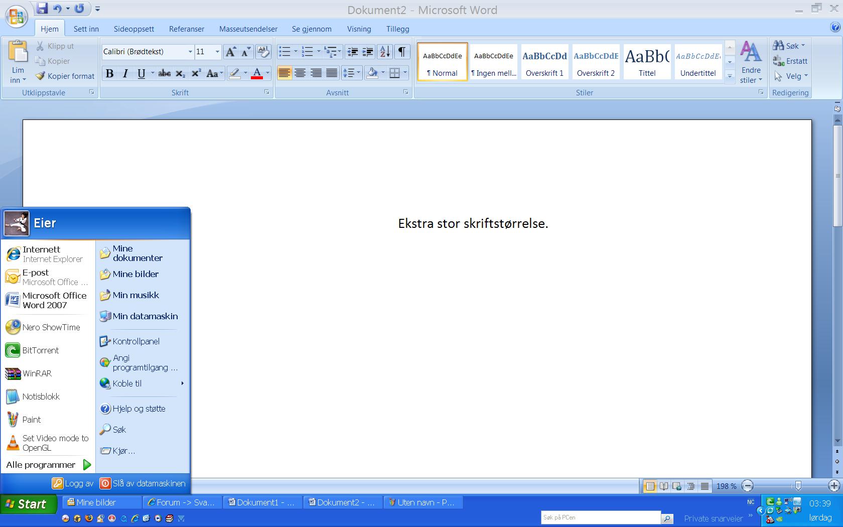Open Sett inn ribbon tab
The width and height of the screenshot is (843, 527).
[x=86, y=29]
